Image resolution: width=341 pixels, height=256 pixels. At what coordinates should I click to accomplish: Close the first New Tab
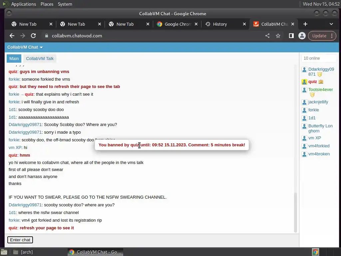tap(51, 24)
